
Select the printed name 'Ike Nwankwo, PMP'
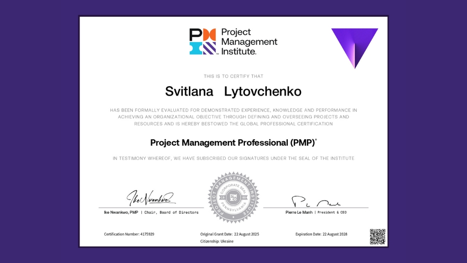pyautogui.click(x=121, y=212)
